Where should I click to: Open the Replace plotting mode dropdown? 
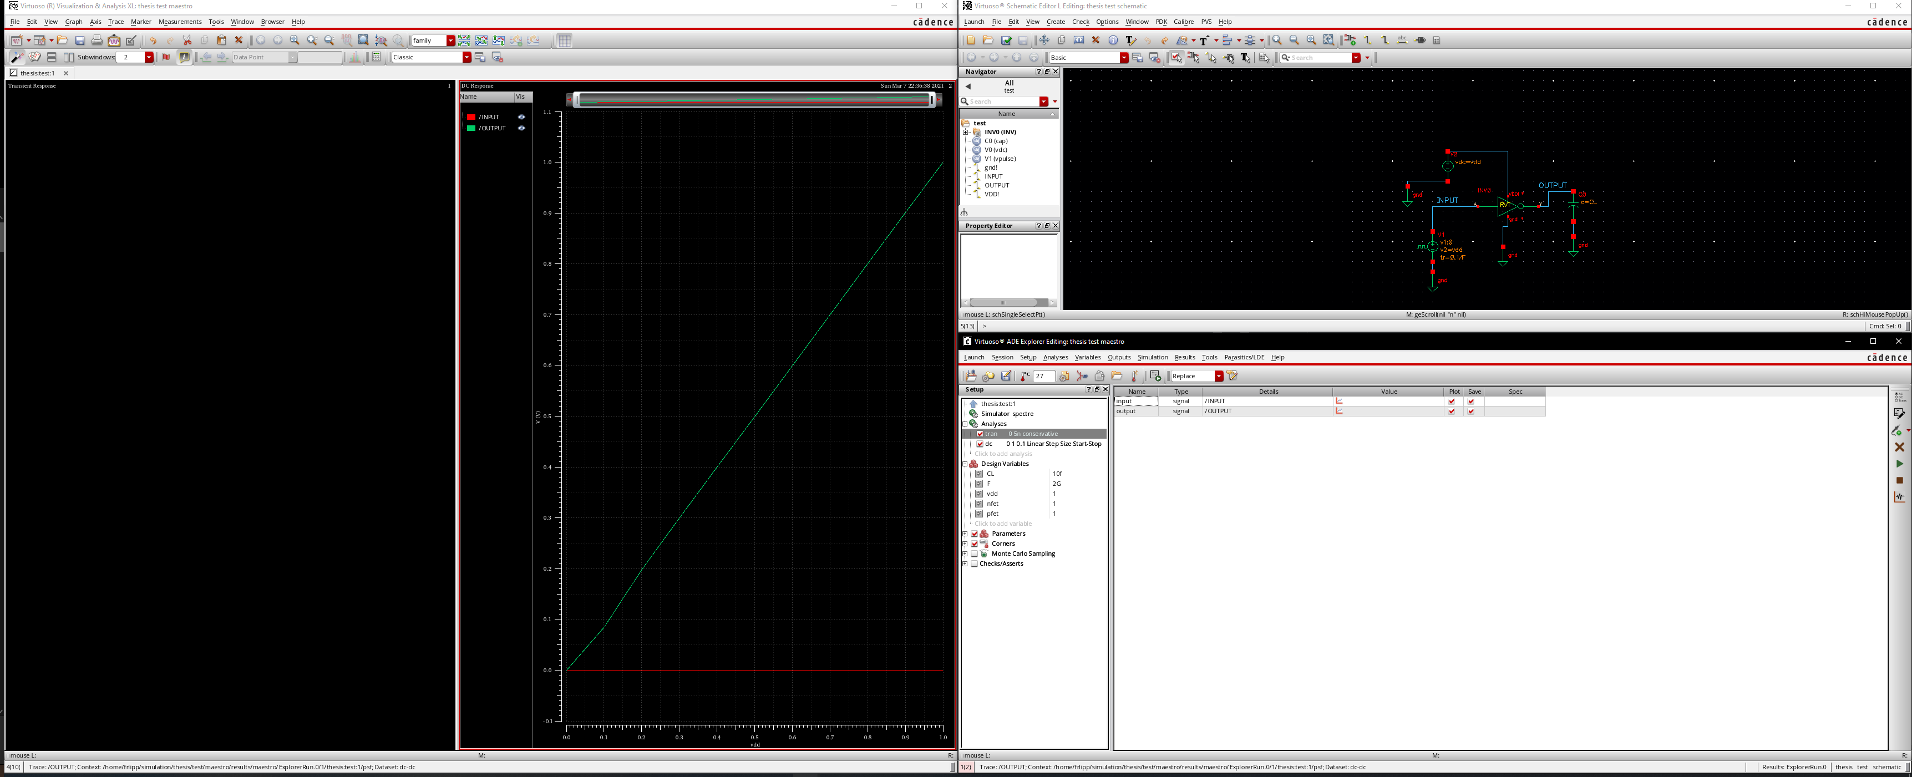1218,376
